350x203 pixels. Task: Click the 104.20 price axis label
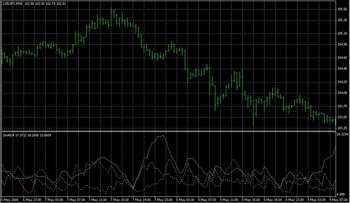tap(342, 82)
